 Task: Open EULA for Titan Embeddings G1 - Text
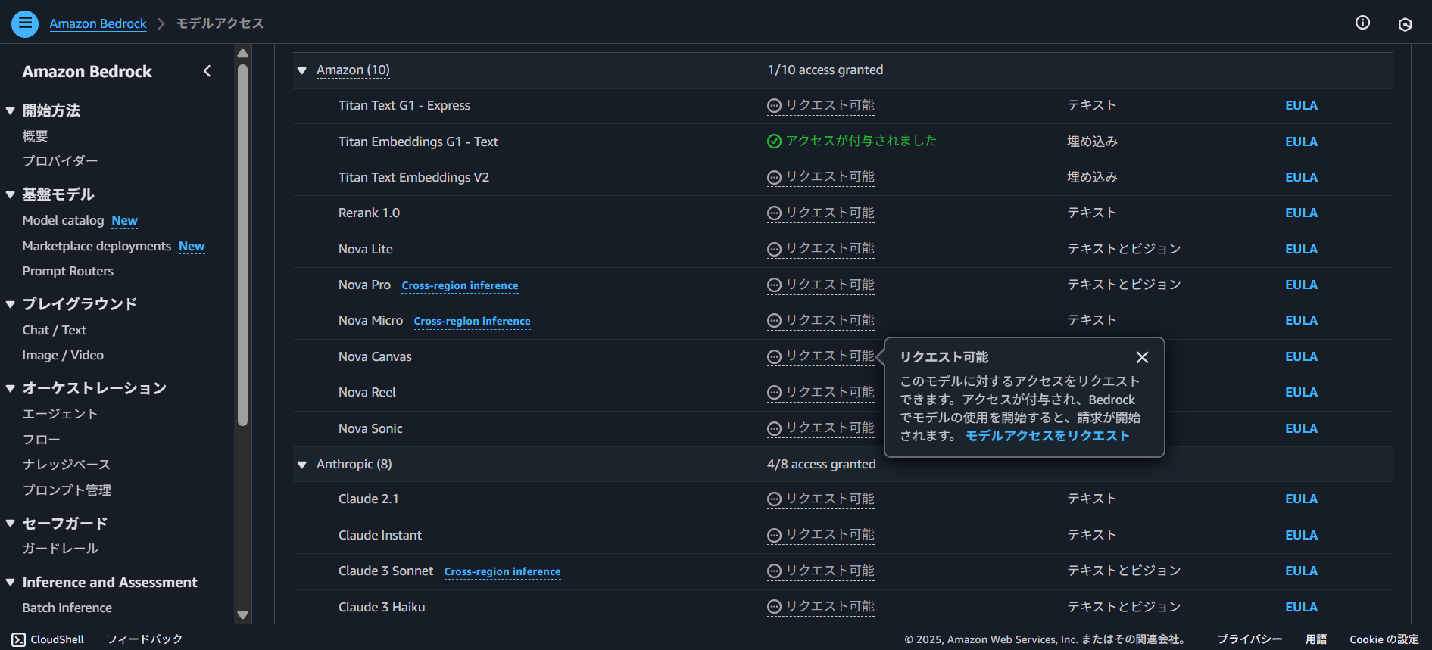(1301, 142)
